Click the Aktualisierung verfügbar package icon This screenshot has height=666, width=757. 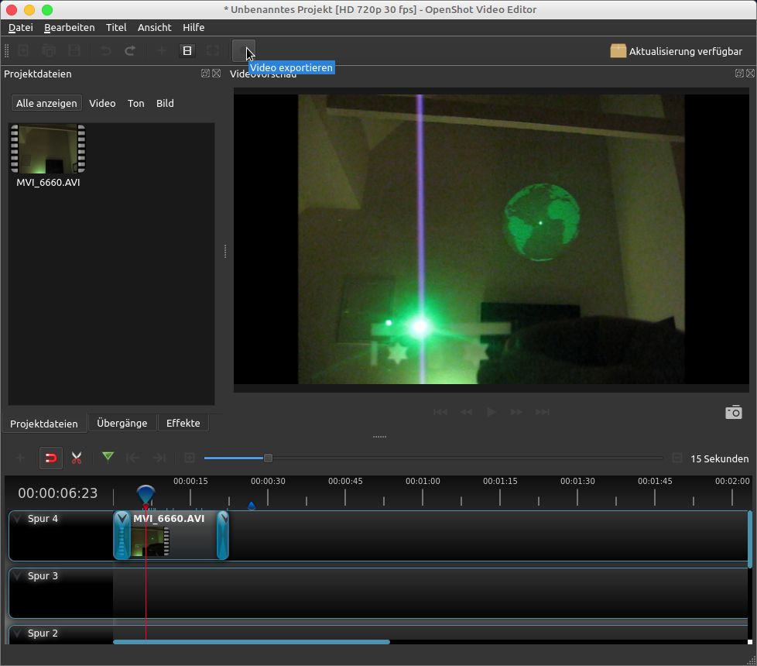pyautogui.click(x=618, y=51)
